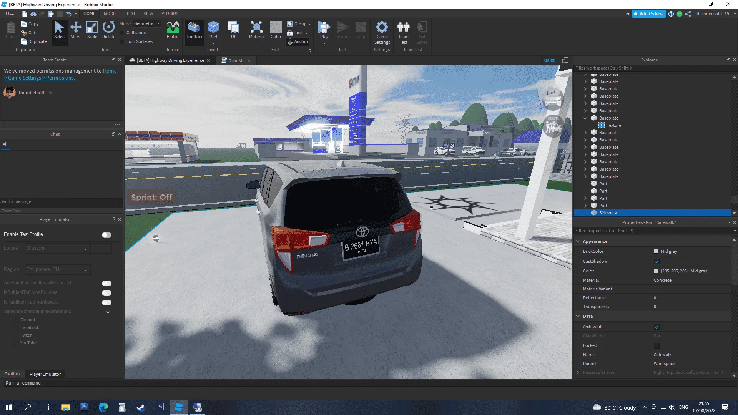Switch on Enable Test Profile
This screenshot has height=415, width=738.
coord(106,235)
